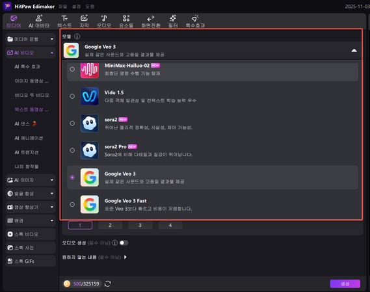The image size is (370, 292).
Task: Open the Special Effects tool
Action: [195, 21]
